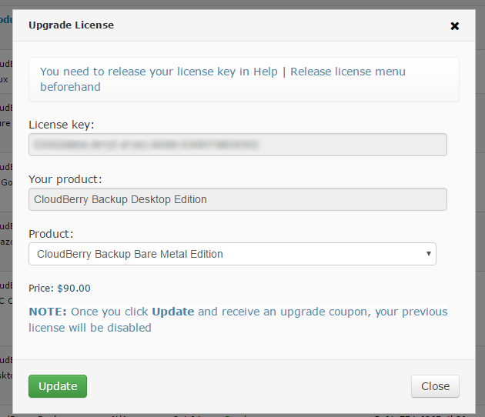
Task: Click the Upgrade License dialog title
Action: click(71, 25)
